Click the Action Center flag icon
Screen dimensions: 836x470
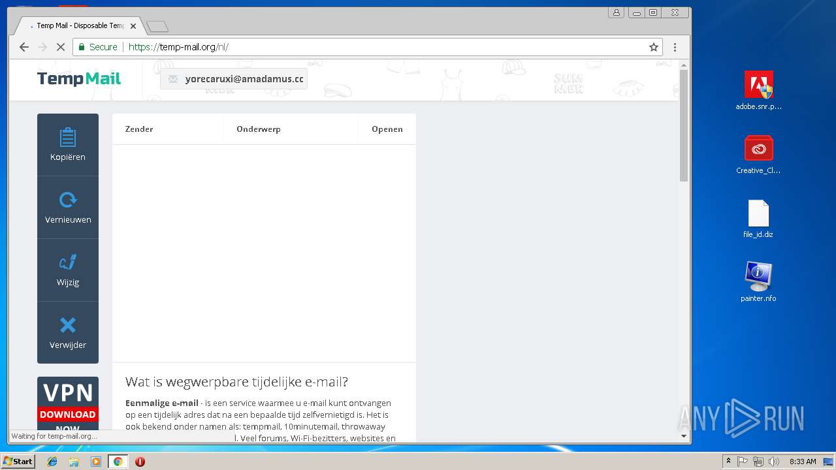(x=743, y=462)
